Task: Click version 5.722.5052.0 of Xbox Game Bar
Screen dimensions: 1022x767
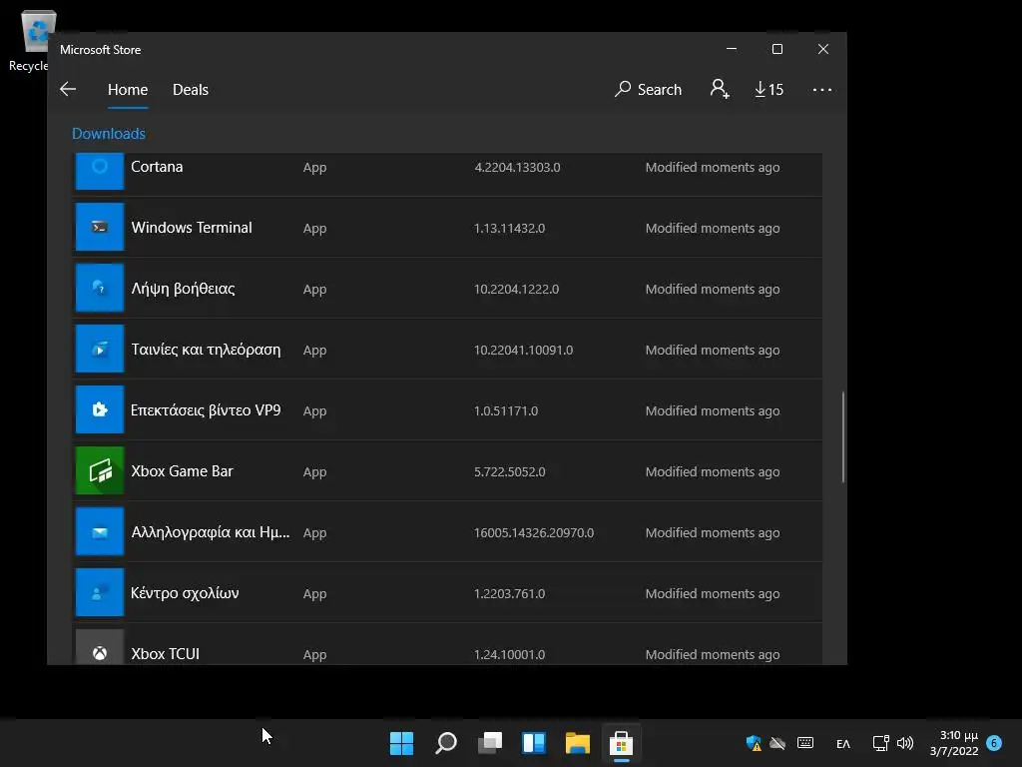Action: pos(510,471)
